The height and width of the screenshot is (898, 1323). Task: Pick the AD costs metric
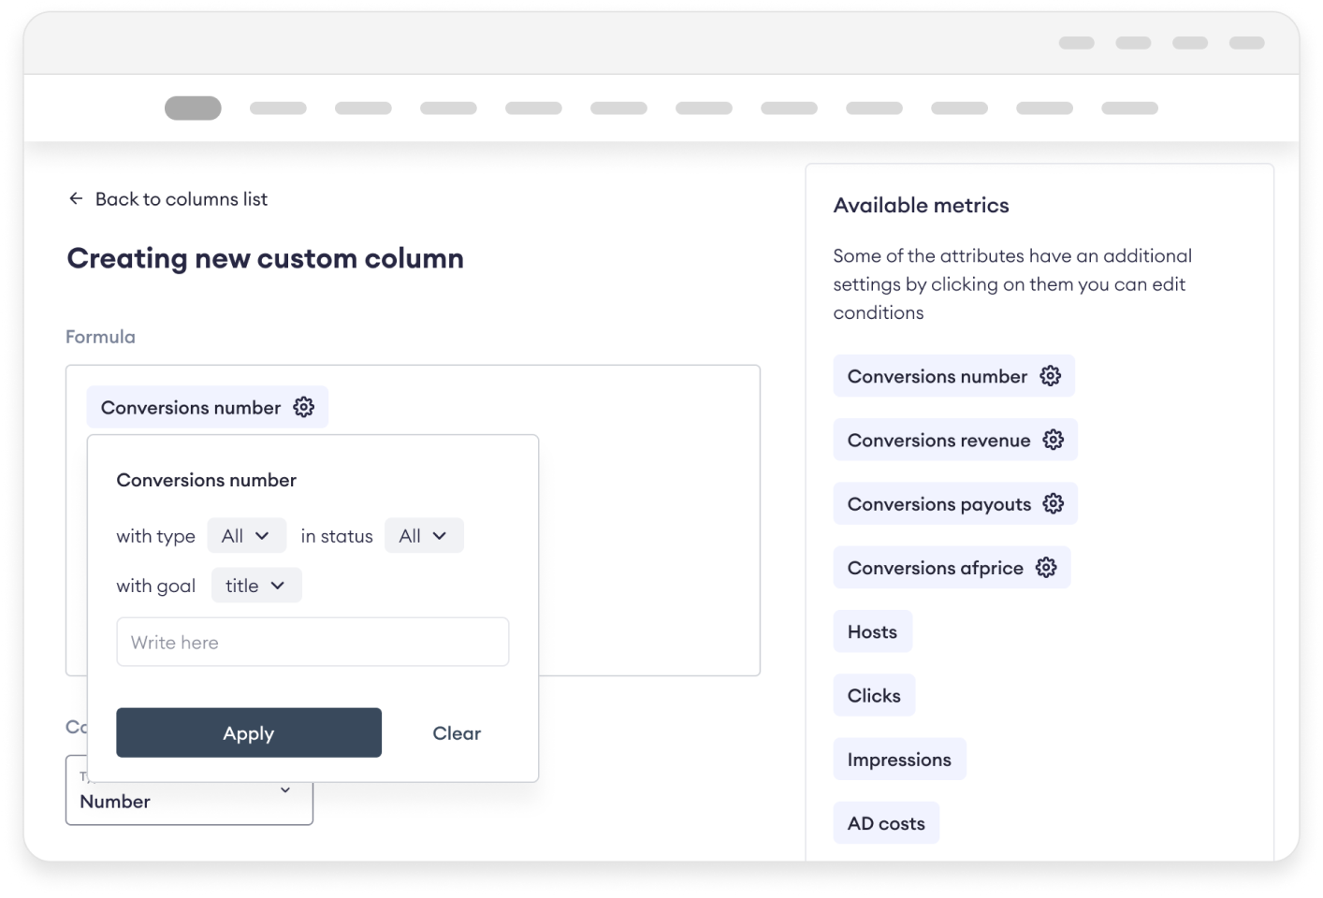[x=885, y=823]
